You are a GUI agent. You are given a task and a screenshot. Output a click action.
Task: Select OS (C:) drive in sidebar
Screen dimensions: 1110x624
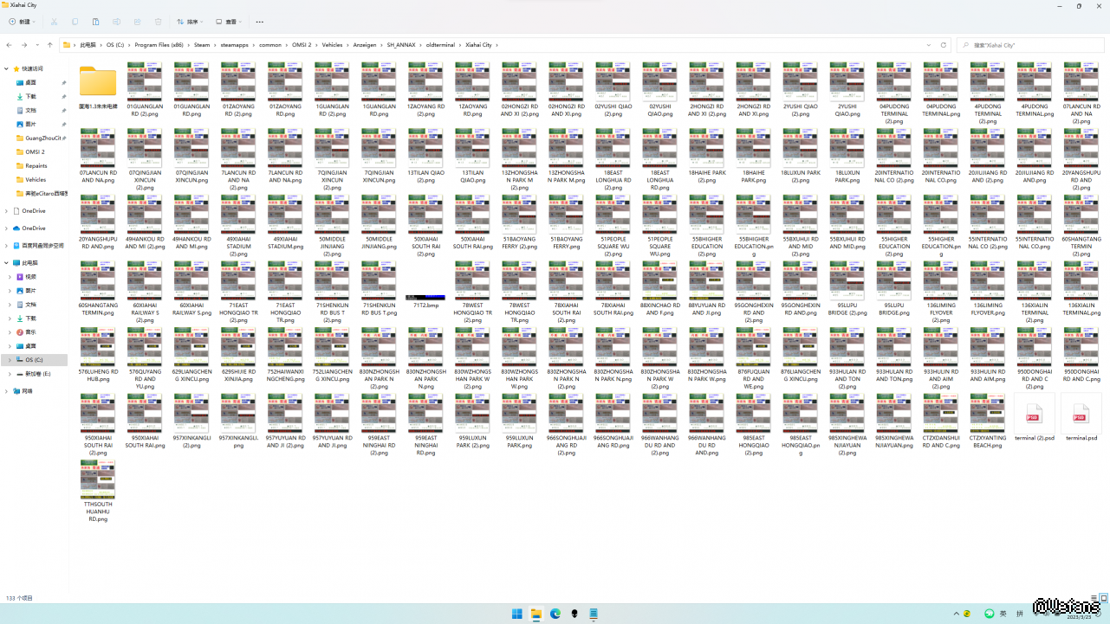35,359
